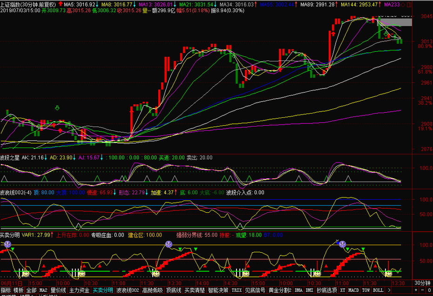Viewport: 433px width, 296px height.
Task: Click the 波浪线002(-4) panel title
Action: pos(16,193)
